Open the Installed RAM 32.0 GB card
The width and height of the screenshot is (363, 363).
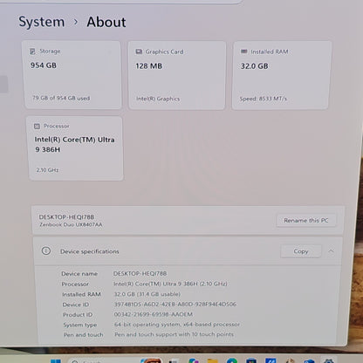[x=281, y=75]
